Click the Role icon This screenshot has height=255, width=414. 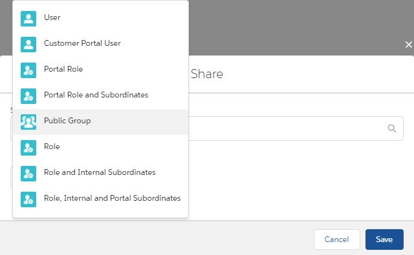click(28, 148)
